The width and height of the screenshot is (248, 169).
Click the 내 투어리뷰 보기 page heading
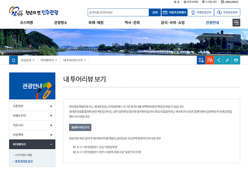(x=85, y=79)
